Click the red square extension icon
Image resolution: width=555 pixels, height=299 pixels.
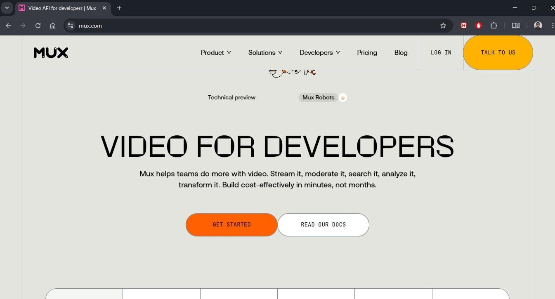(x=464, y=26)
